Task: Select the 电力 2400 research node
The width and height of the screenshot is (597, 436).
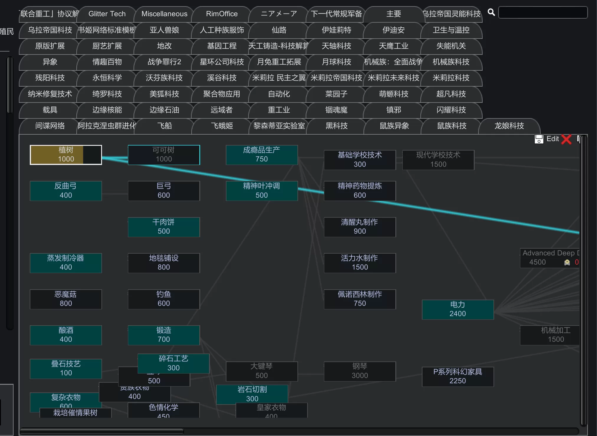Action: [458, 309]
